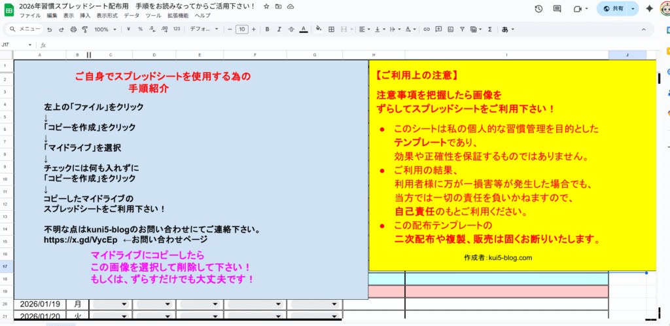Star this spreadsheet document
670x326 pixels.
click(266, 6)
